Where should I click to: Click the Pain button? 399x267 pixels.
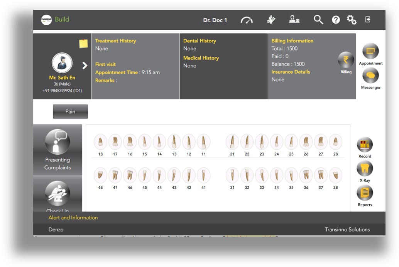click(70, 112)
